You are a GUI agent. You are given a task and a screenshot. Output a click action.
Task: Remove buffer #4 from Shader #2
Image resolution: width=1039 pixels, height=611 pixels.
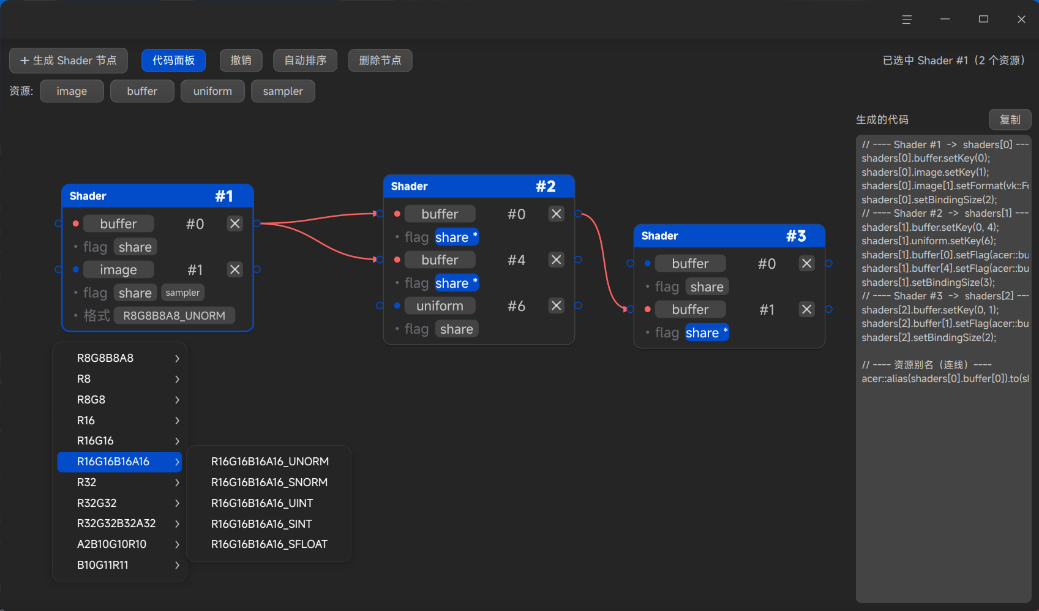point(556,260)
